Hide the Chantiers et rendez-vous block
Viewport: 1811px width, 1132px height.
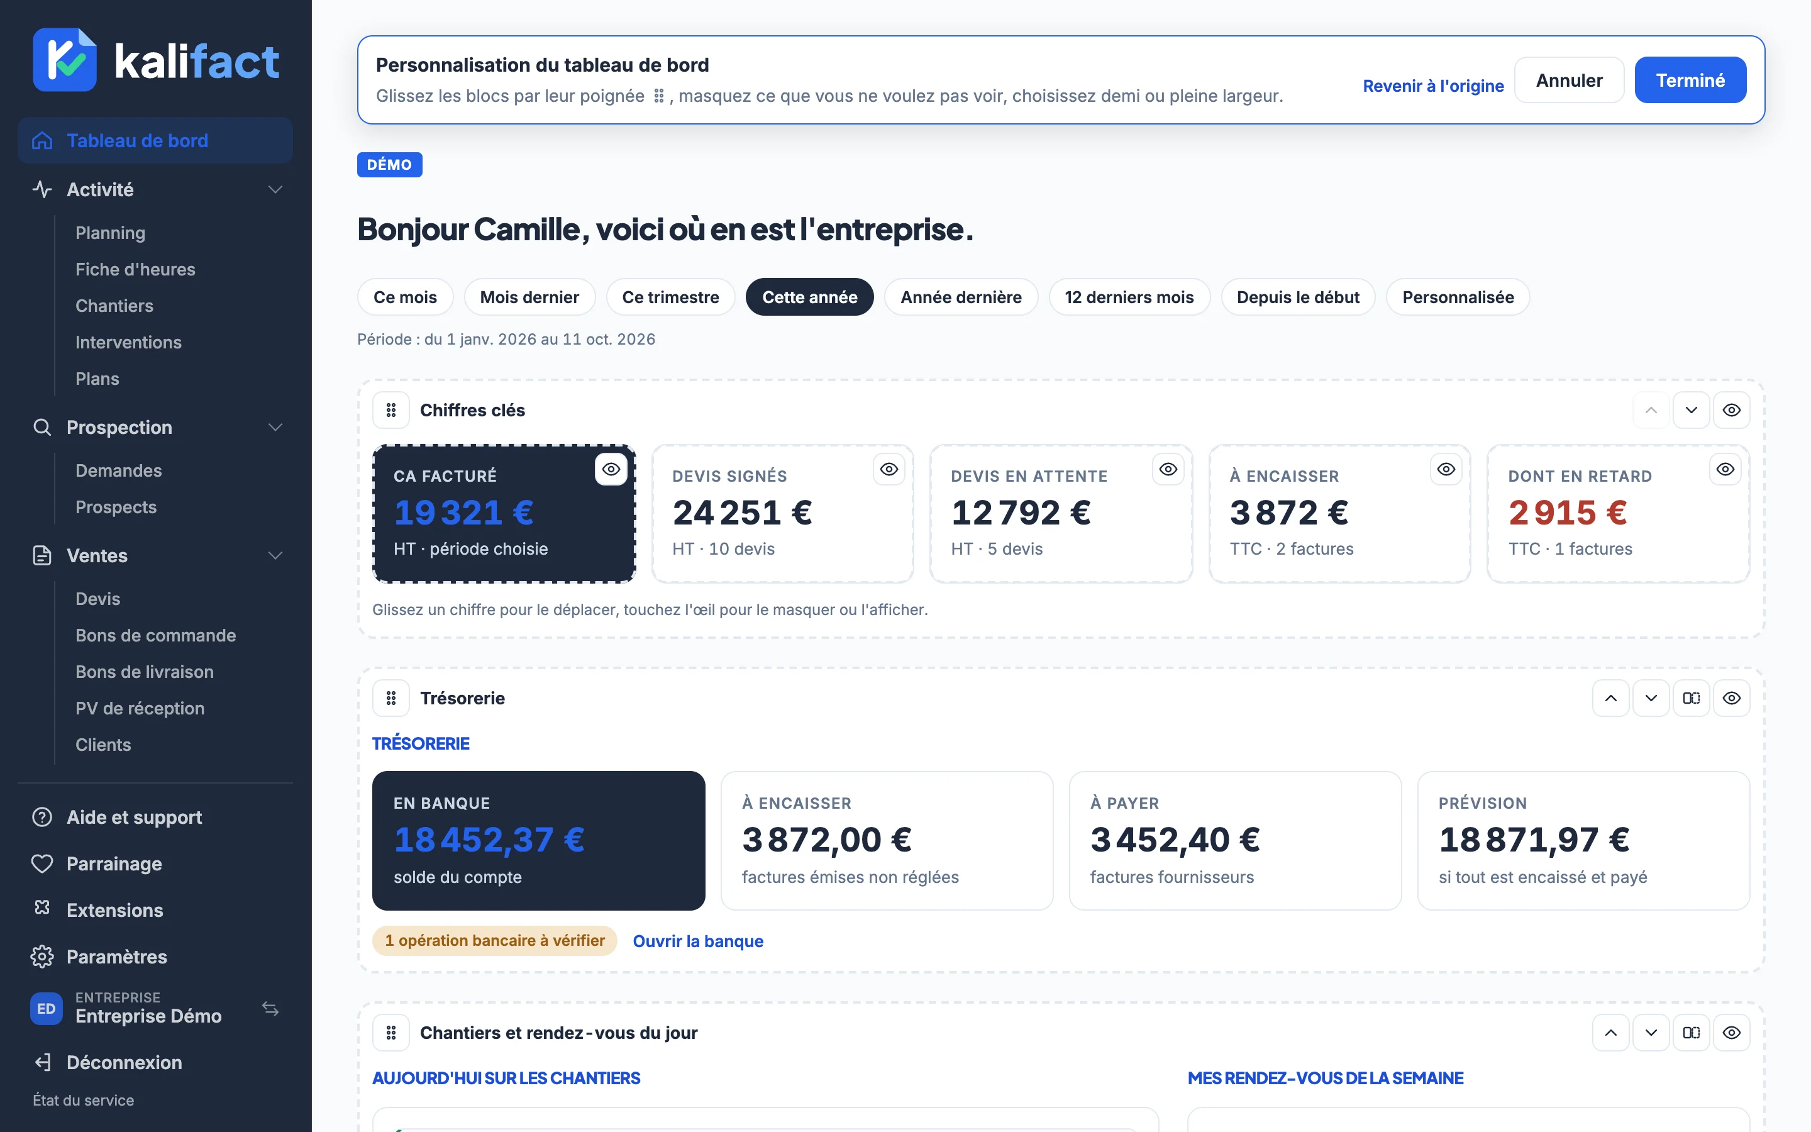coord(1732,1033)
